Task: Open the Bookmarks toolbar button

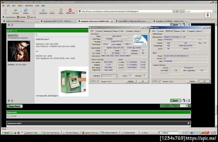Action: click(43, 11)
